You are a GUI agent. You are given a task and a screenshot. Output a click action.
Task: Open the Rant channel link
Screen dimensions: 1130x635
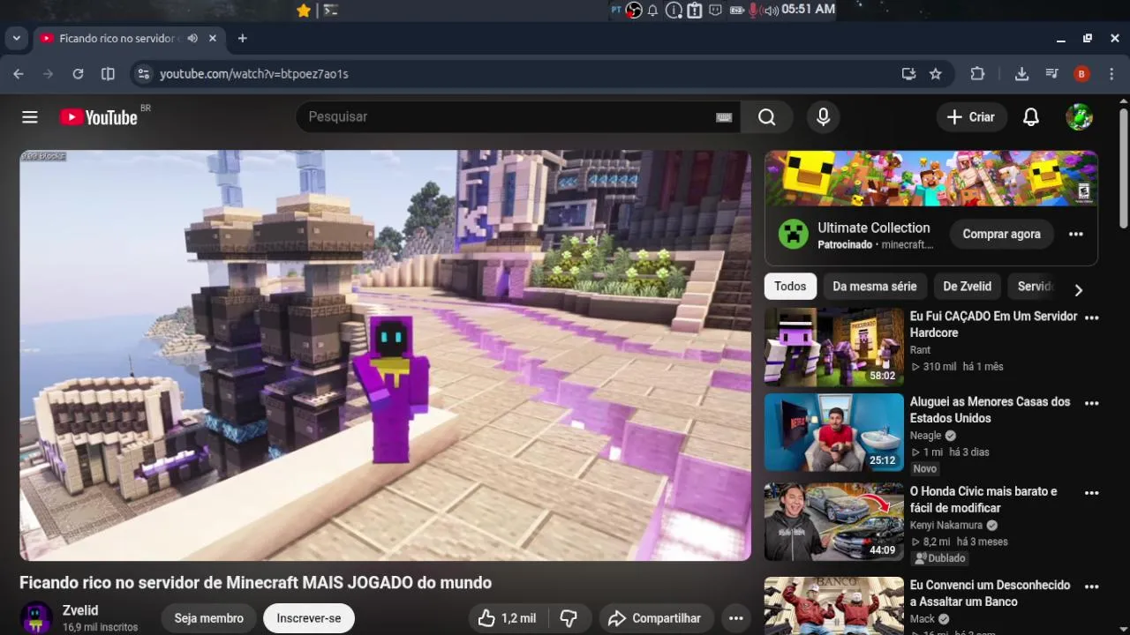(921, 350)
